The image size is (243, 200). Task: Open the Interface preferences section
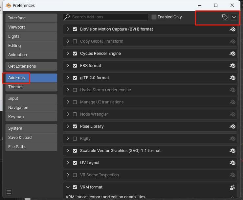pos(31,18)
